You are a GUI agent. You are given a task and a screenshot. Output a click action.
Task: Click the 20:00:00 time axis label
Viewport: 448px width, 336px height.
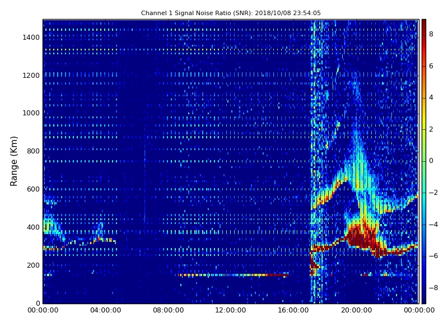356,310
